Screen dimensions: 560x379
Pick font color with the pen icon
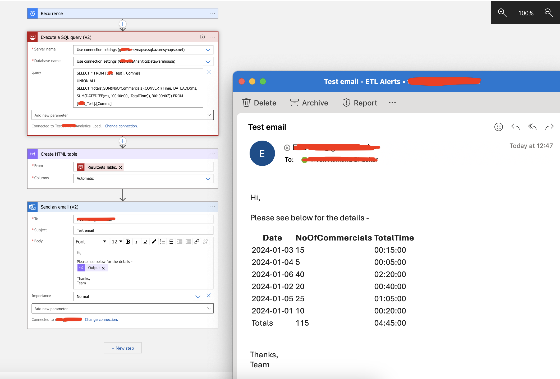(x=154, y=242)
